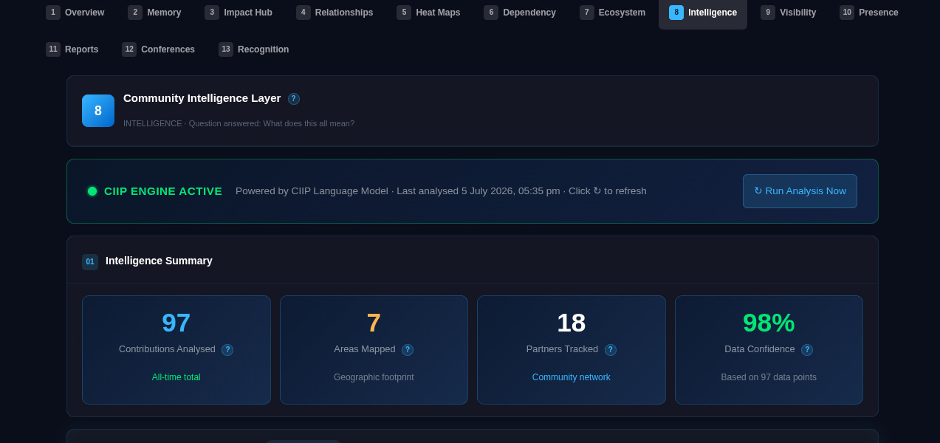Click the green CIIP engine status dot

click(92, 191)
